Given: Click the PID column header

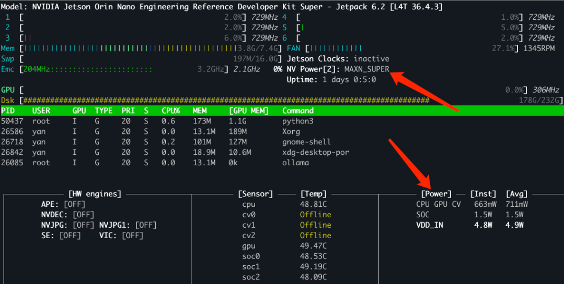Looking at the screenshot, I should pos(8,111).
